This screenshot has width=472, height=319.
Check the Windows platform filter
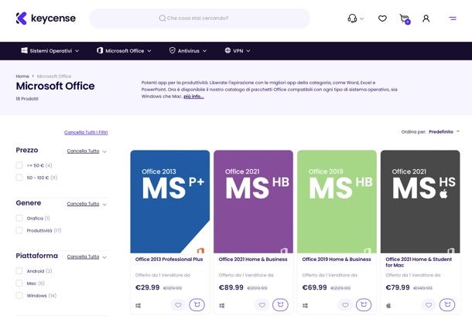(x=19, y=296)
